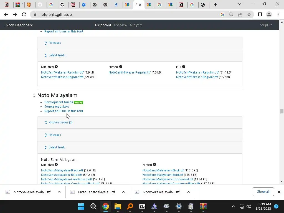
Task: Click Hinted help icon under Noto Sans Malayalam
Action: click(x=154, y=164)
